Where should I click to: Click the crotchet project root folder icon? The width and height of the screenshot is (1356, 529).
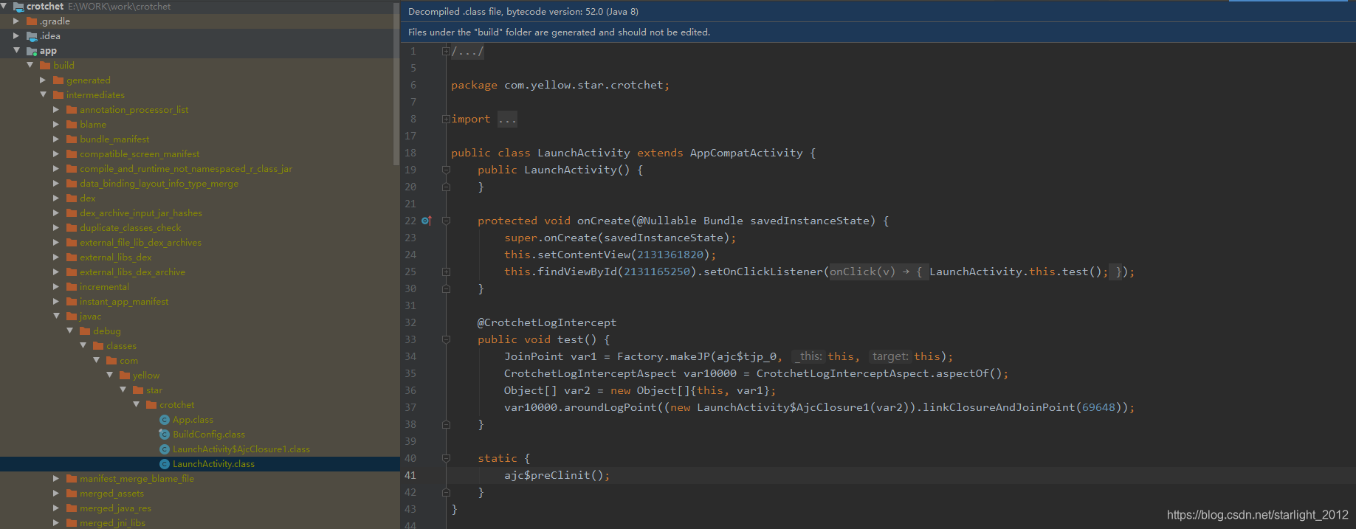point(18,7)
